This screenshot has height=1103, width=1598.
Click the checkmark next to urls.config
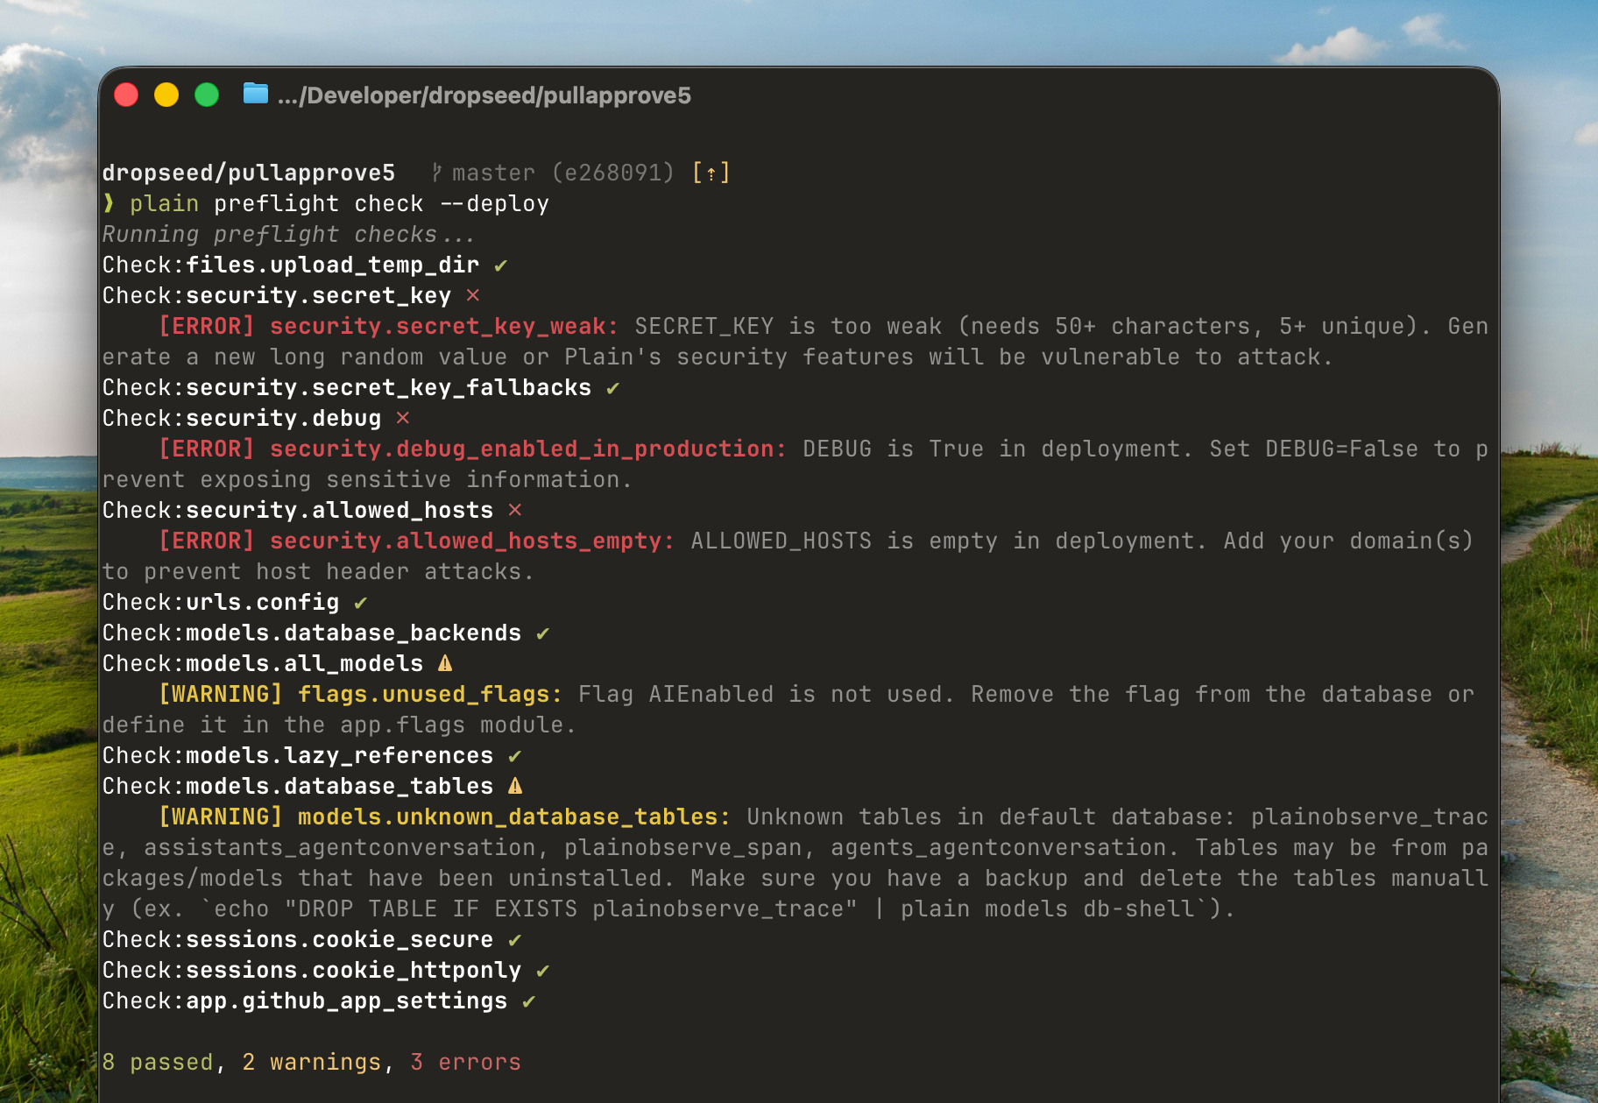(361, 603)
